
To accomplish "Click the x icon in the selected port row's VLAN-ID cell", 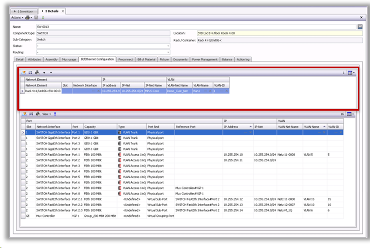I will pyautogui.click(x=341, y=132).
